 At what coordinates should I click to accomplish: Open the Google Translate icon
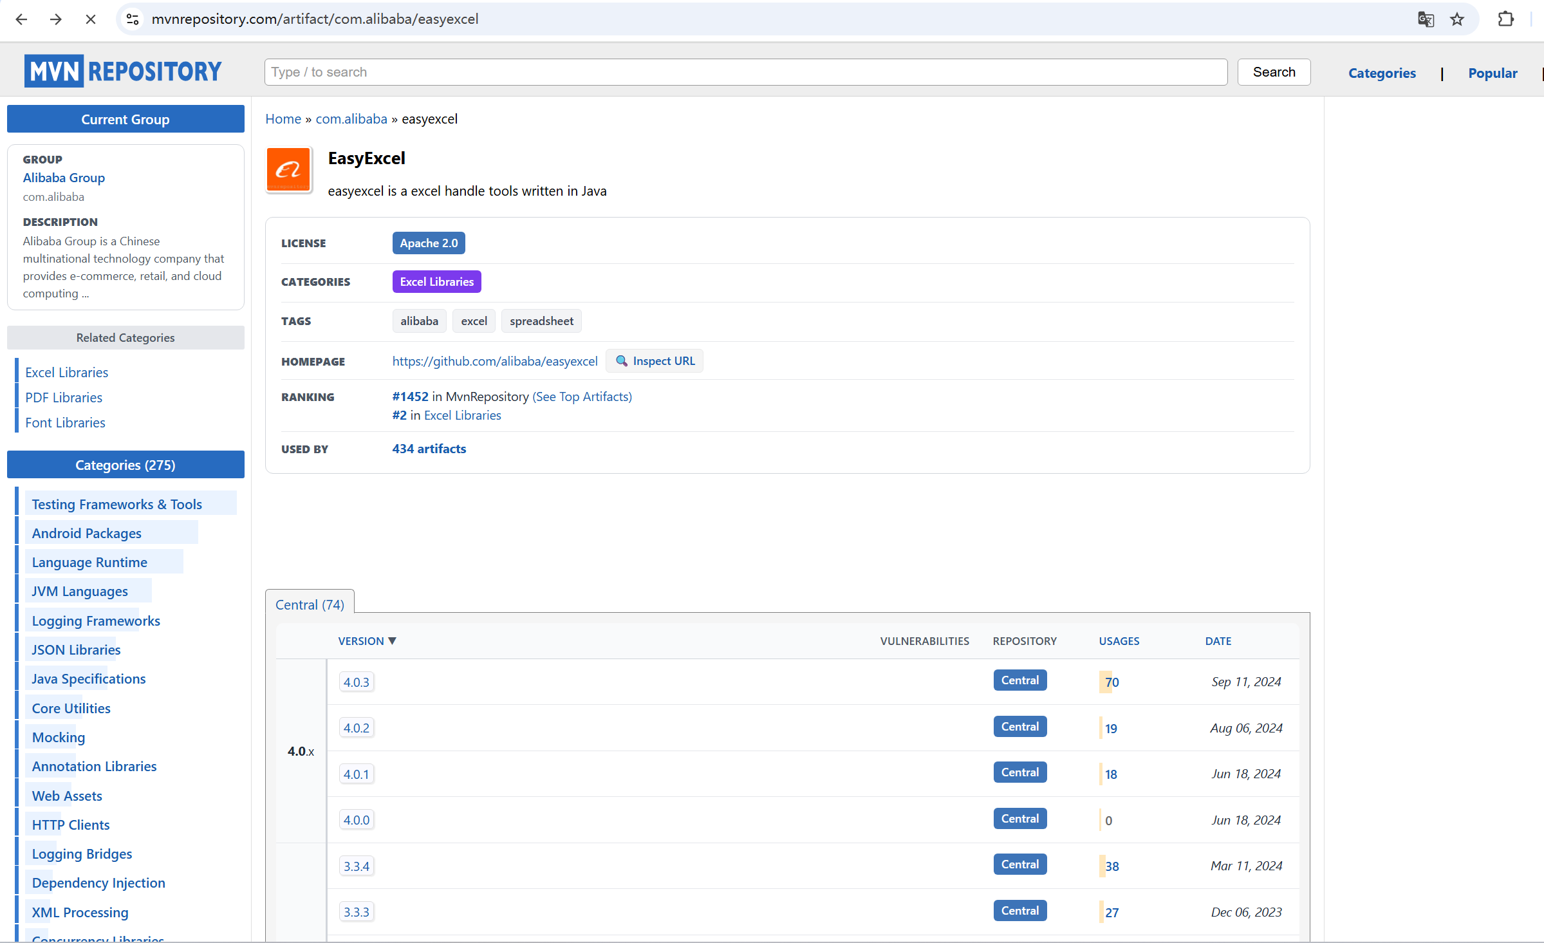click(1426, 19)
